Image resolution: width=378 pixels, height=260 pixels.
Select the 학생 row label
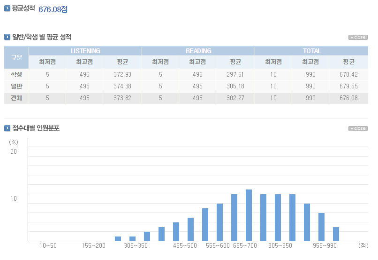[16, 74]
